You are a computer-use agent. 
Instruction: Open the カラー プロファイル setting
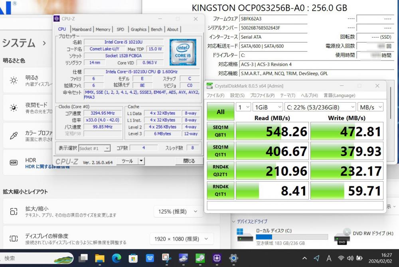coord(28,136)
